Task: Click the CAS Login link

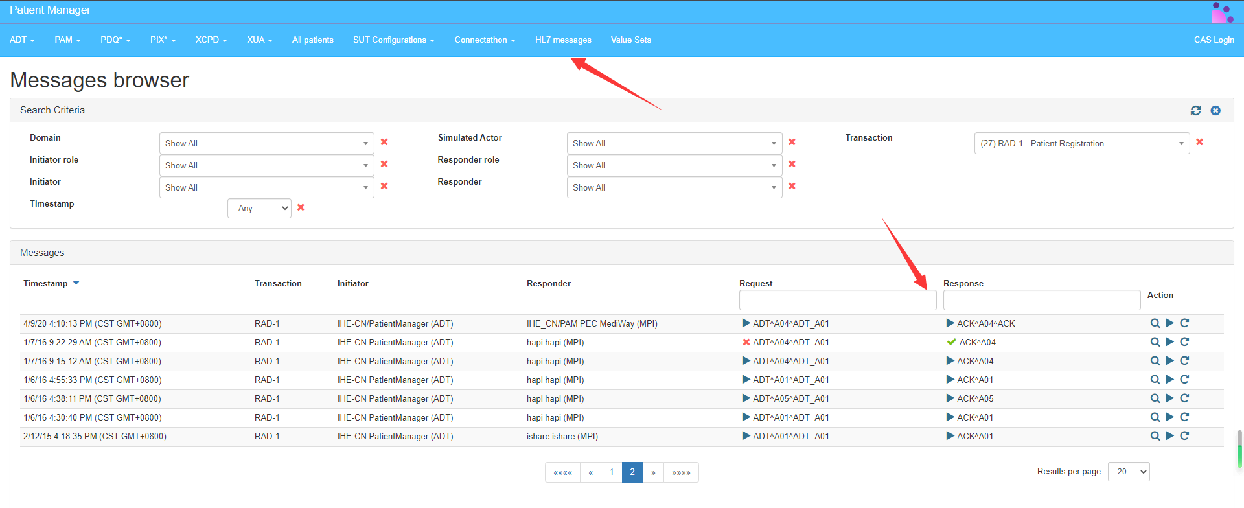Action: pos(1214,40)
